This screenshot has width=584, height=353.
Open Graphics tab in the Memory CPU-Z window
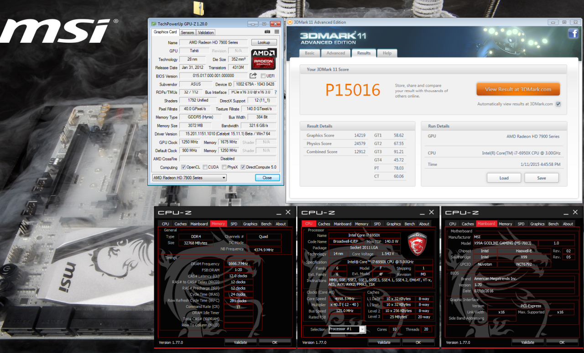[250, 224]
